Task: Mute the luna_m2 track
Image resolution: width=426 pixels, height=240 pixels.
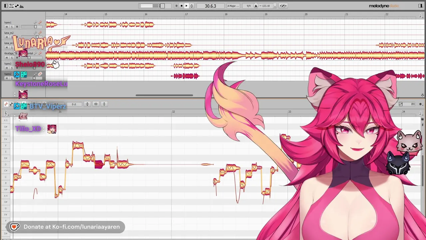Action: tap(7, 37)
